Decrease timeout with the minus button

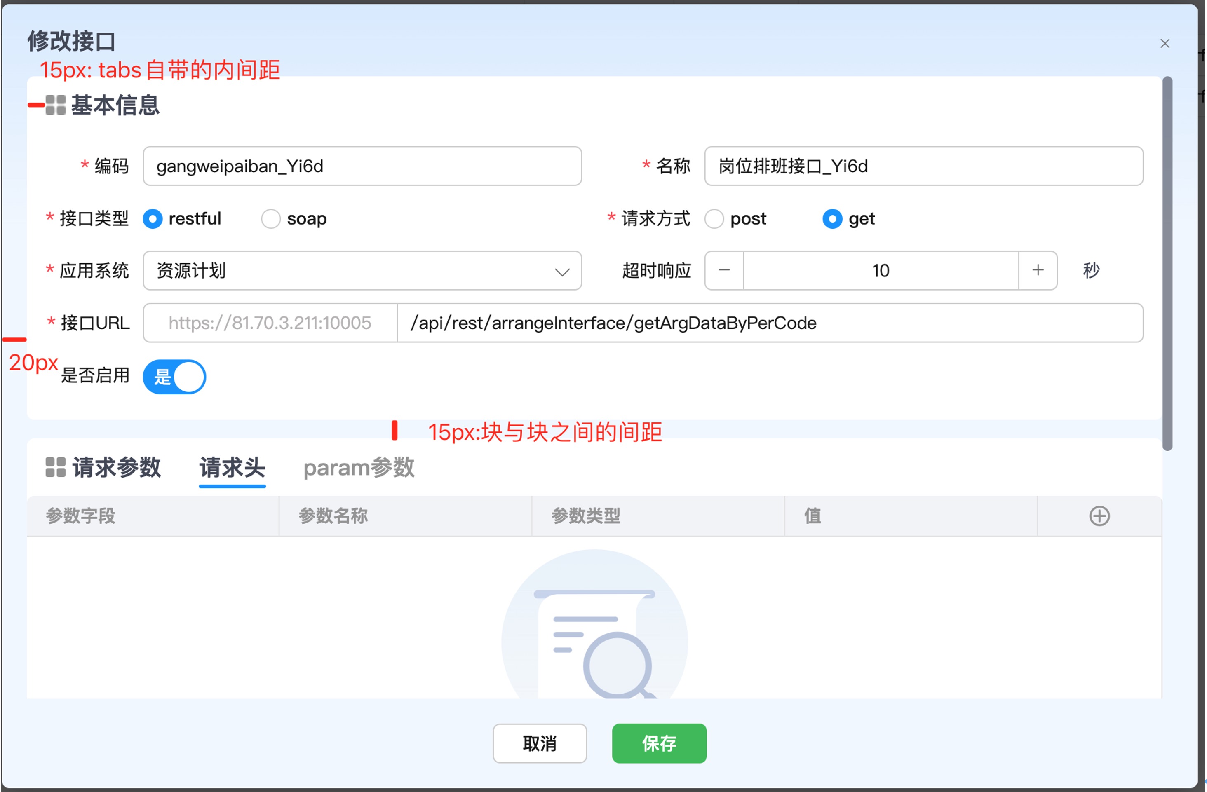coord(724,270)
